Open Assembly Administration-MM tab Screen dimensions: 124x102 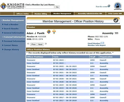(x=90, y=14)
